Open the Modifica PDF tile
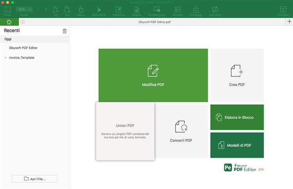 click(x=153, y=75)
